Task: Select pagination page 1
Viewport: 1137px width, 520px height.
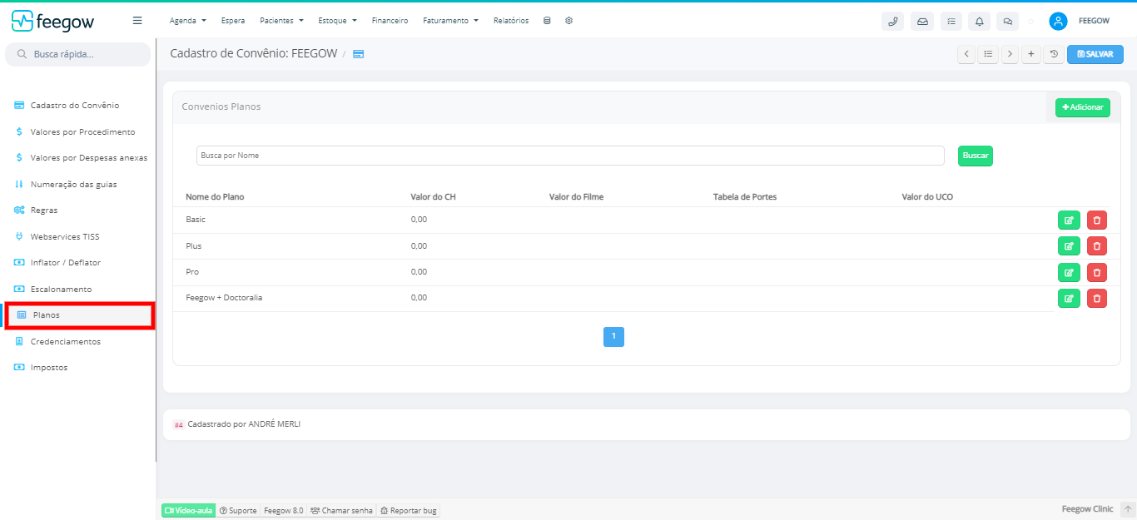Action: [613, 337]
